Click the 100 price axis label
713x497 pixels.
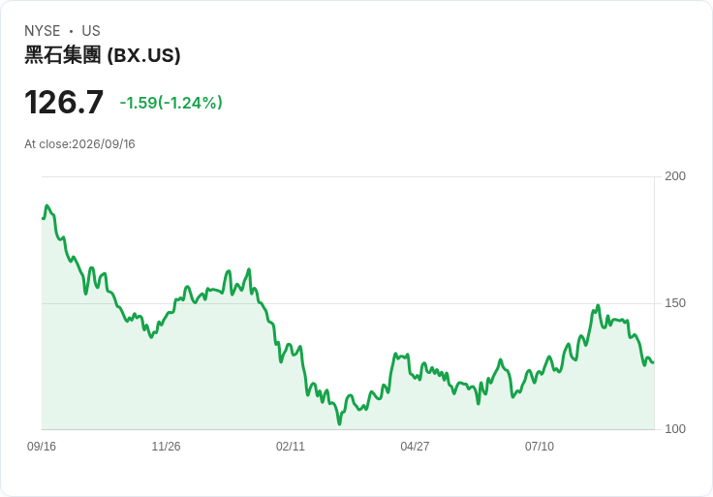(675, 429)
